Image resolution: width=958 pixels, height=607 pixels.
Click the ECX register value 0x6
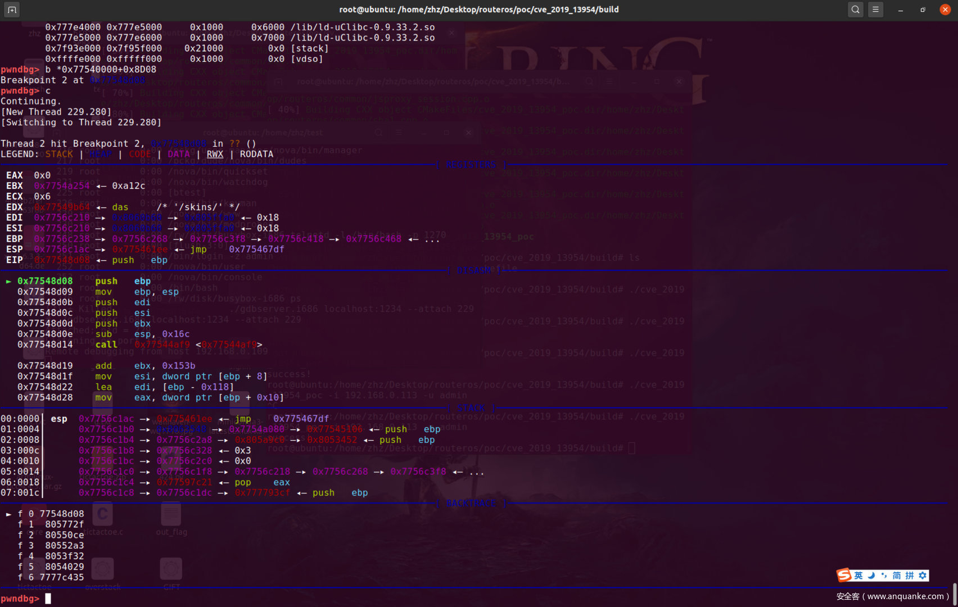[42, 197]
